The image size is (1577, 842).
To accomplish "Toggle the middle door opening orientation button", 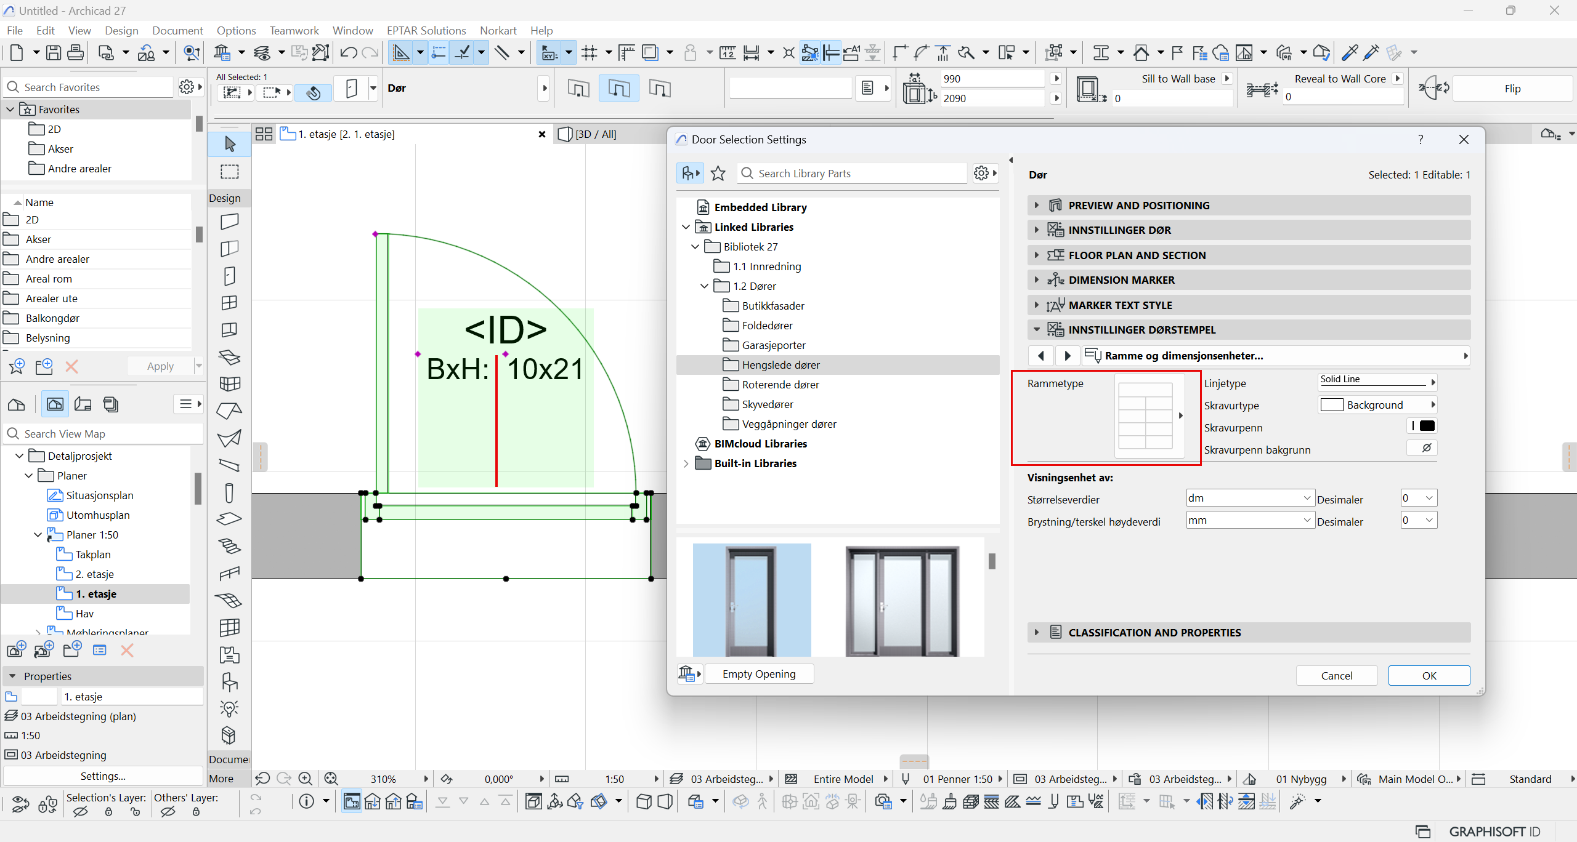I will (618, 89).
